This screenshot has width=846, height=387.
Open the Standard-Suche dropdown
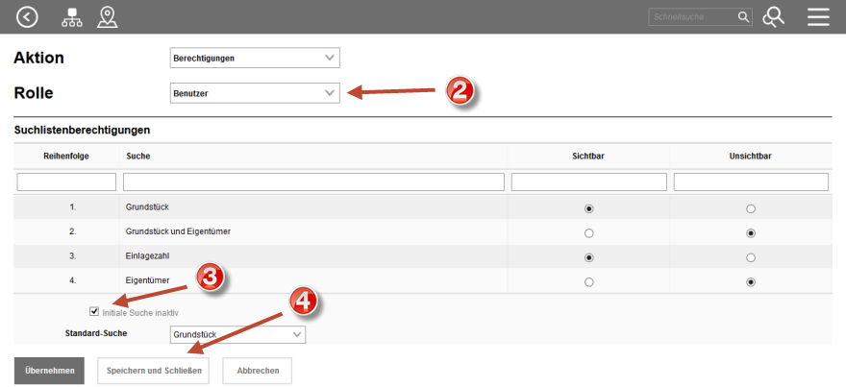[x=236, y=334]
